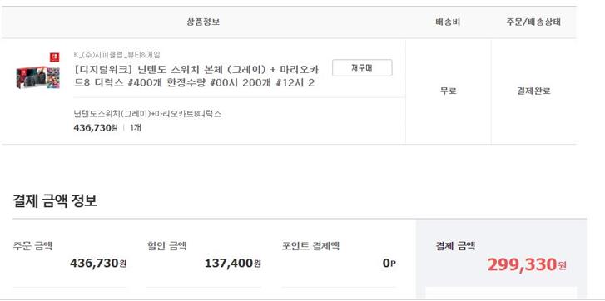Click the 재구매 repurchase button
This screenshot has width=605, height=301.
[x=362, y=68]
